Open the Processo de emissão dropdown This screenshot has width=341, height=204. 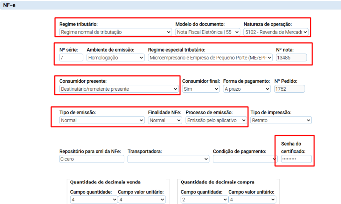point(216,120)
